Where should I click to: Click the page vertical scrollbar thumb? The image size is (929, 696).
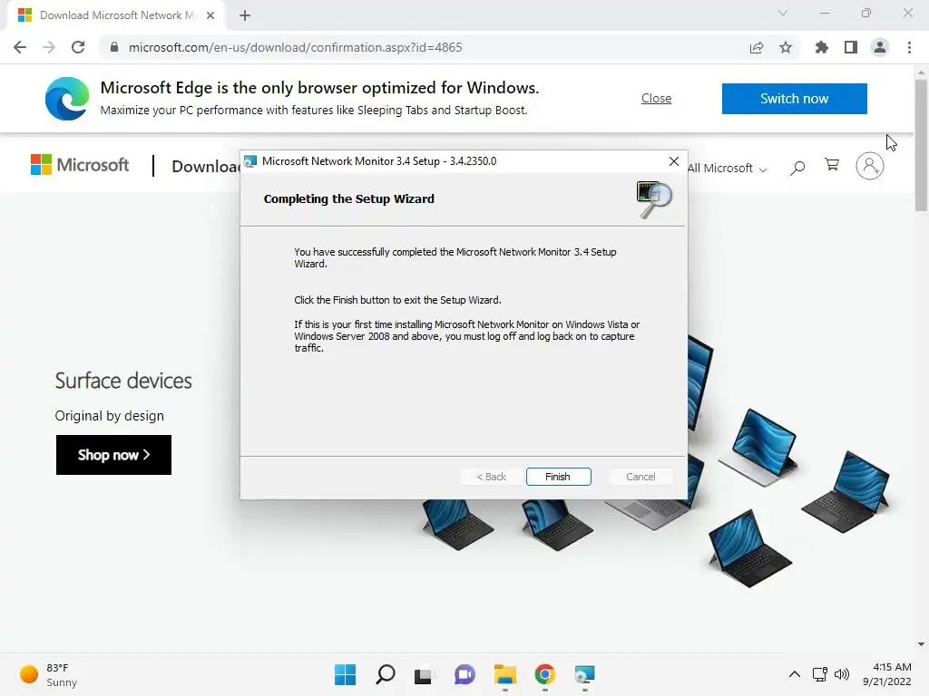(x=921, y=146)
